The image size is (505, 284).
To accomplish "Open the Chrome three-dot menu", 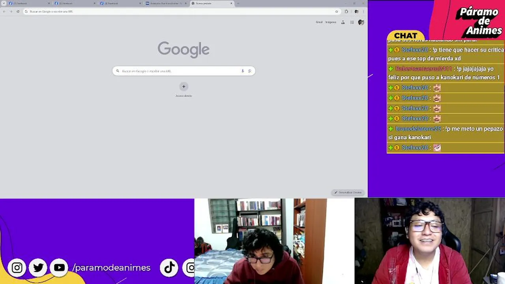I will (363, 11).
